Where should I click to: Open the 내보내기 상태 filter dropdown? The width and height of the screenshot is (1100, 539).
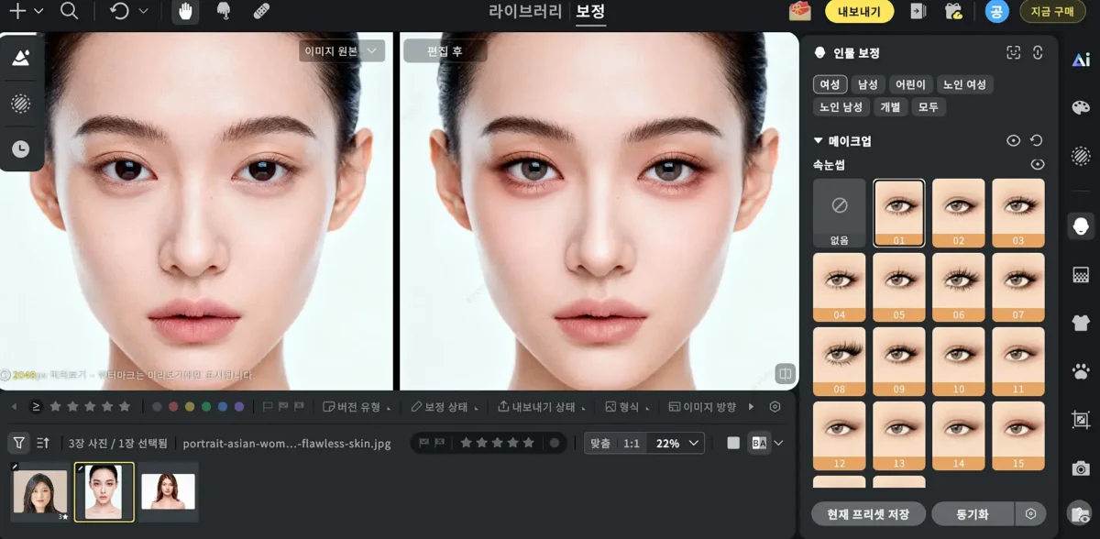click(542, 406)
